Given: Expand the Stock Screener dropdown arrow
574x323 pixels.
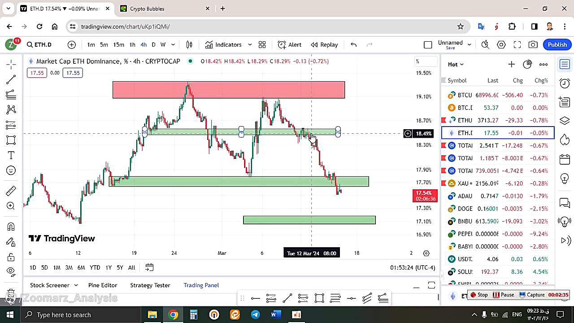Looking at the screenshot, I should click(x=76, y=285).
